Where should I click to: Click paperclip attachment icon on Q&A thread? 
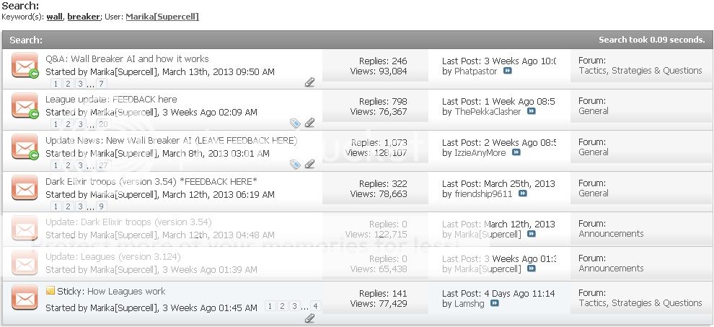[309, 82]
